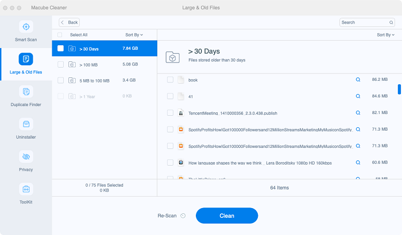Viewport: 402px width, 235px height.
Task: Select the '41' file checkbox
Action: 170,96
